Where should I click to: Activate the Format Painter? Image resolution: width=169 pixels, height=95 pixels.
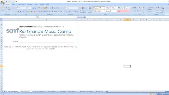pyautogui.click(x=11, y=12)
